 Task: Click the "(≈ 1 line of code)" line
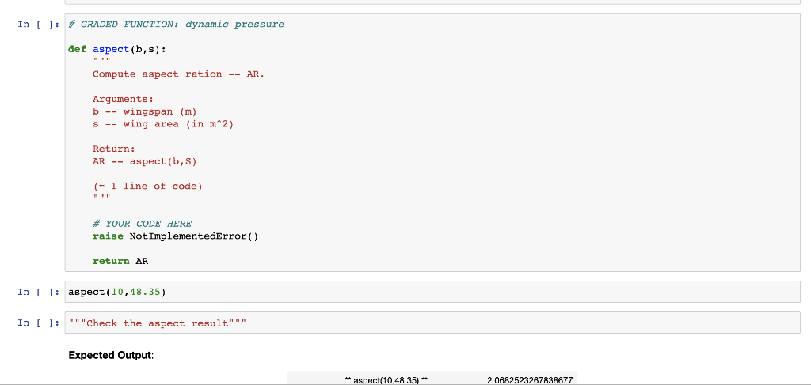pyautogui.click(x=147, y=187)
